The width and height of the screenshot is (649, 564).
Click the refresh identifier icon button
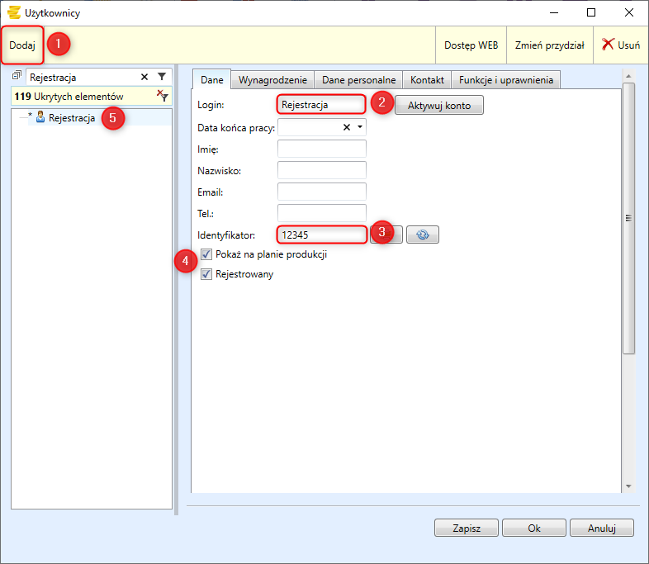click(422, 235)
